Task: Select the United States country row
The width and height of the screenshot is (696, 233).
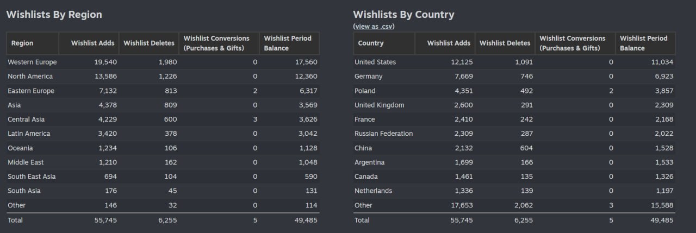Action: pyautogui.click(x=514, y=62)
